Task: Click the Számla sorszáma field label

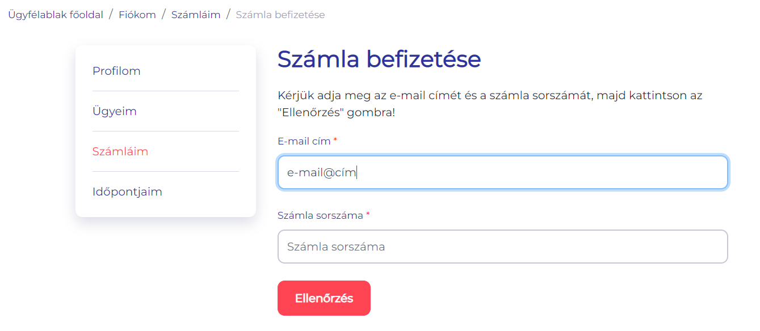Action: pyautogui.click(x=320, y=215)
